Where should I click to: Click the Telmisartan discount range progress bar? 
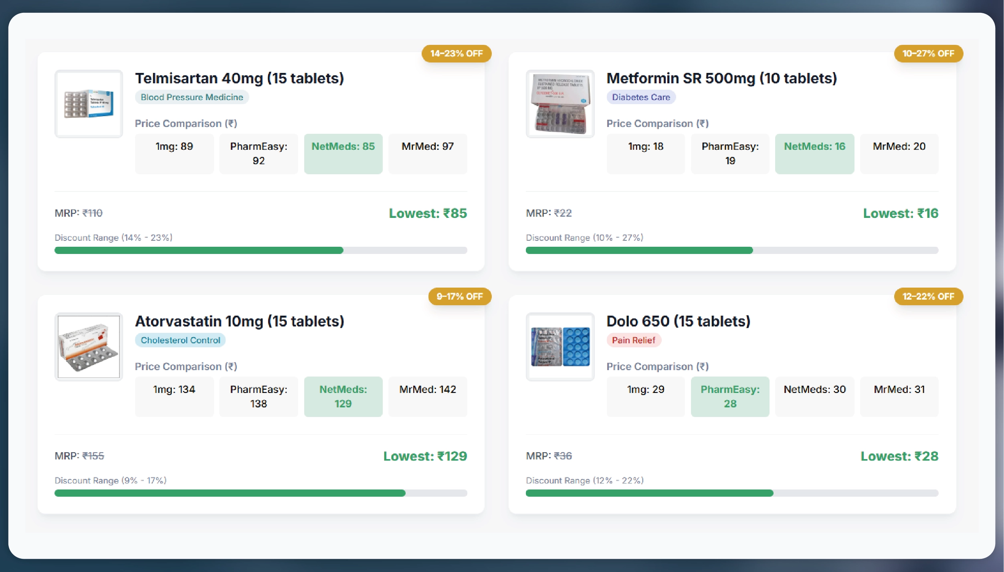tap(261, 250)
